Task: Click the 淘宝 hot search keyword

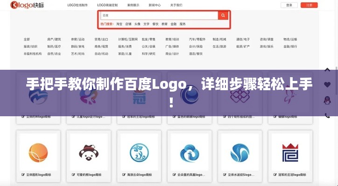Action: pyautogui.click(x=120, y=24)
